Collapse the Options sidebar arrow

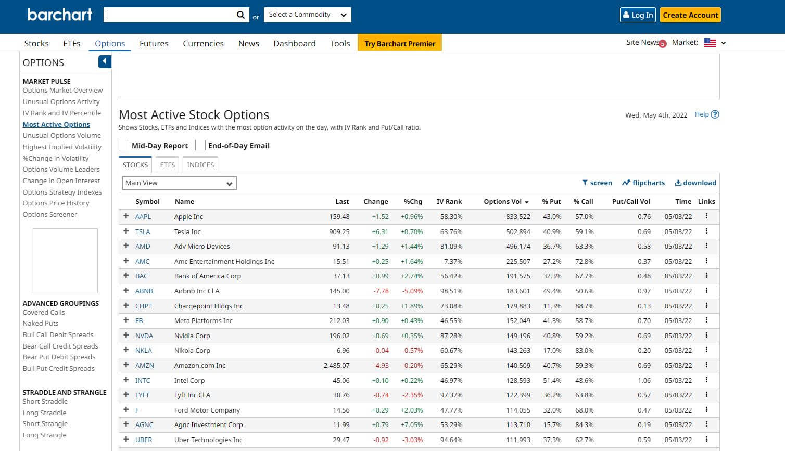click(105, 62)
